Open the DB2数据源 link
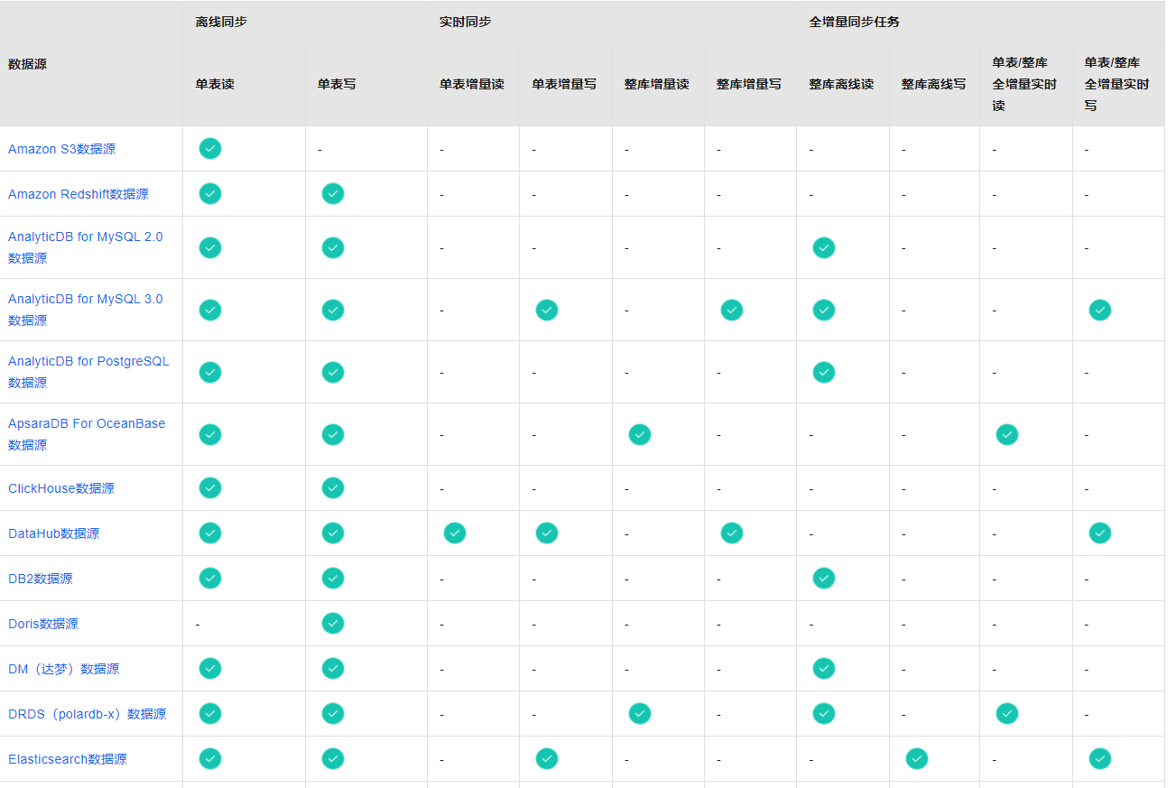This screenshot has width=1176, height=788. (x=41, y=579)
